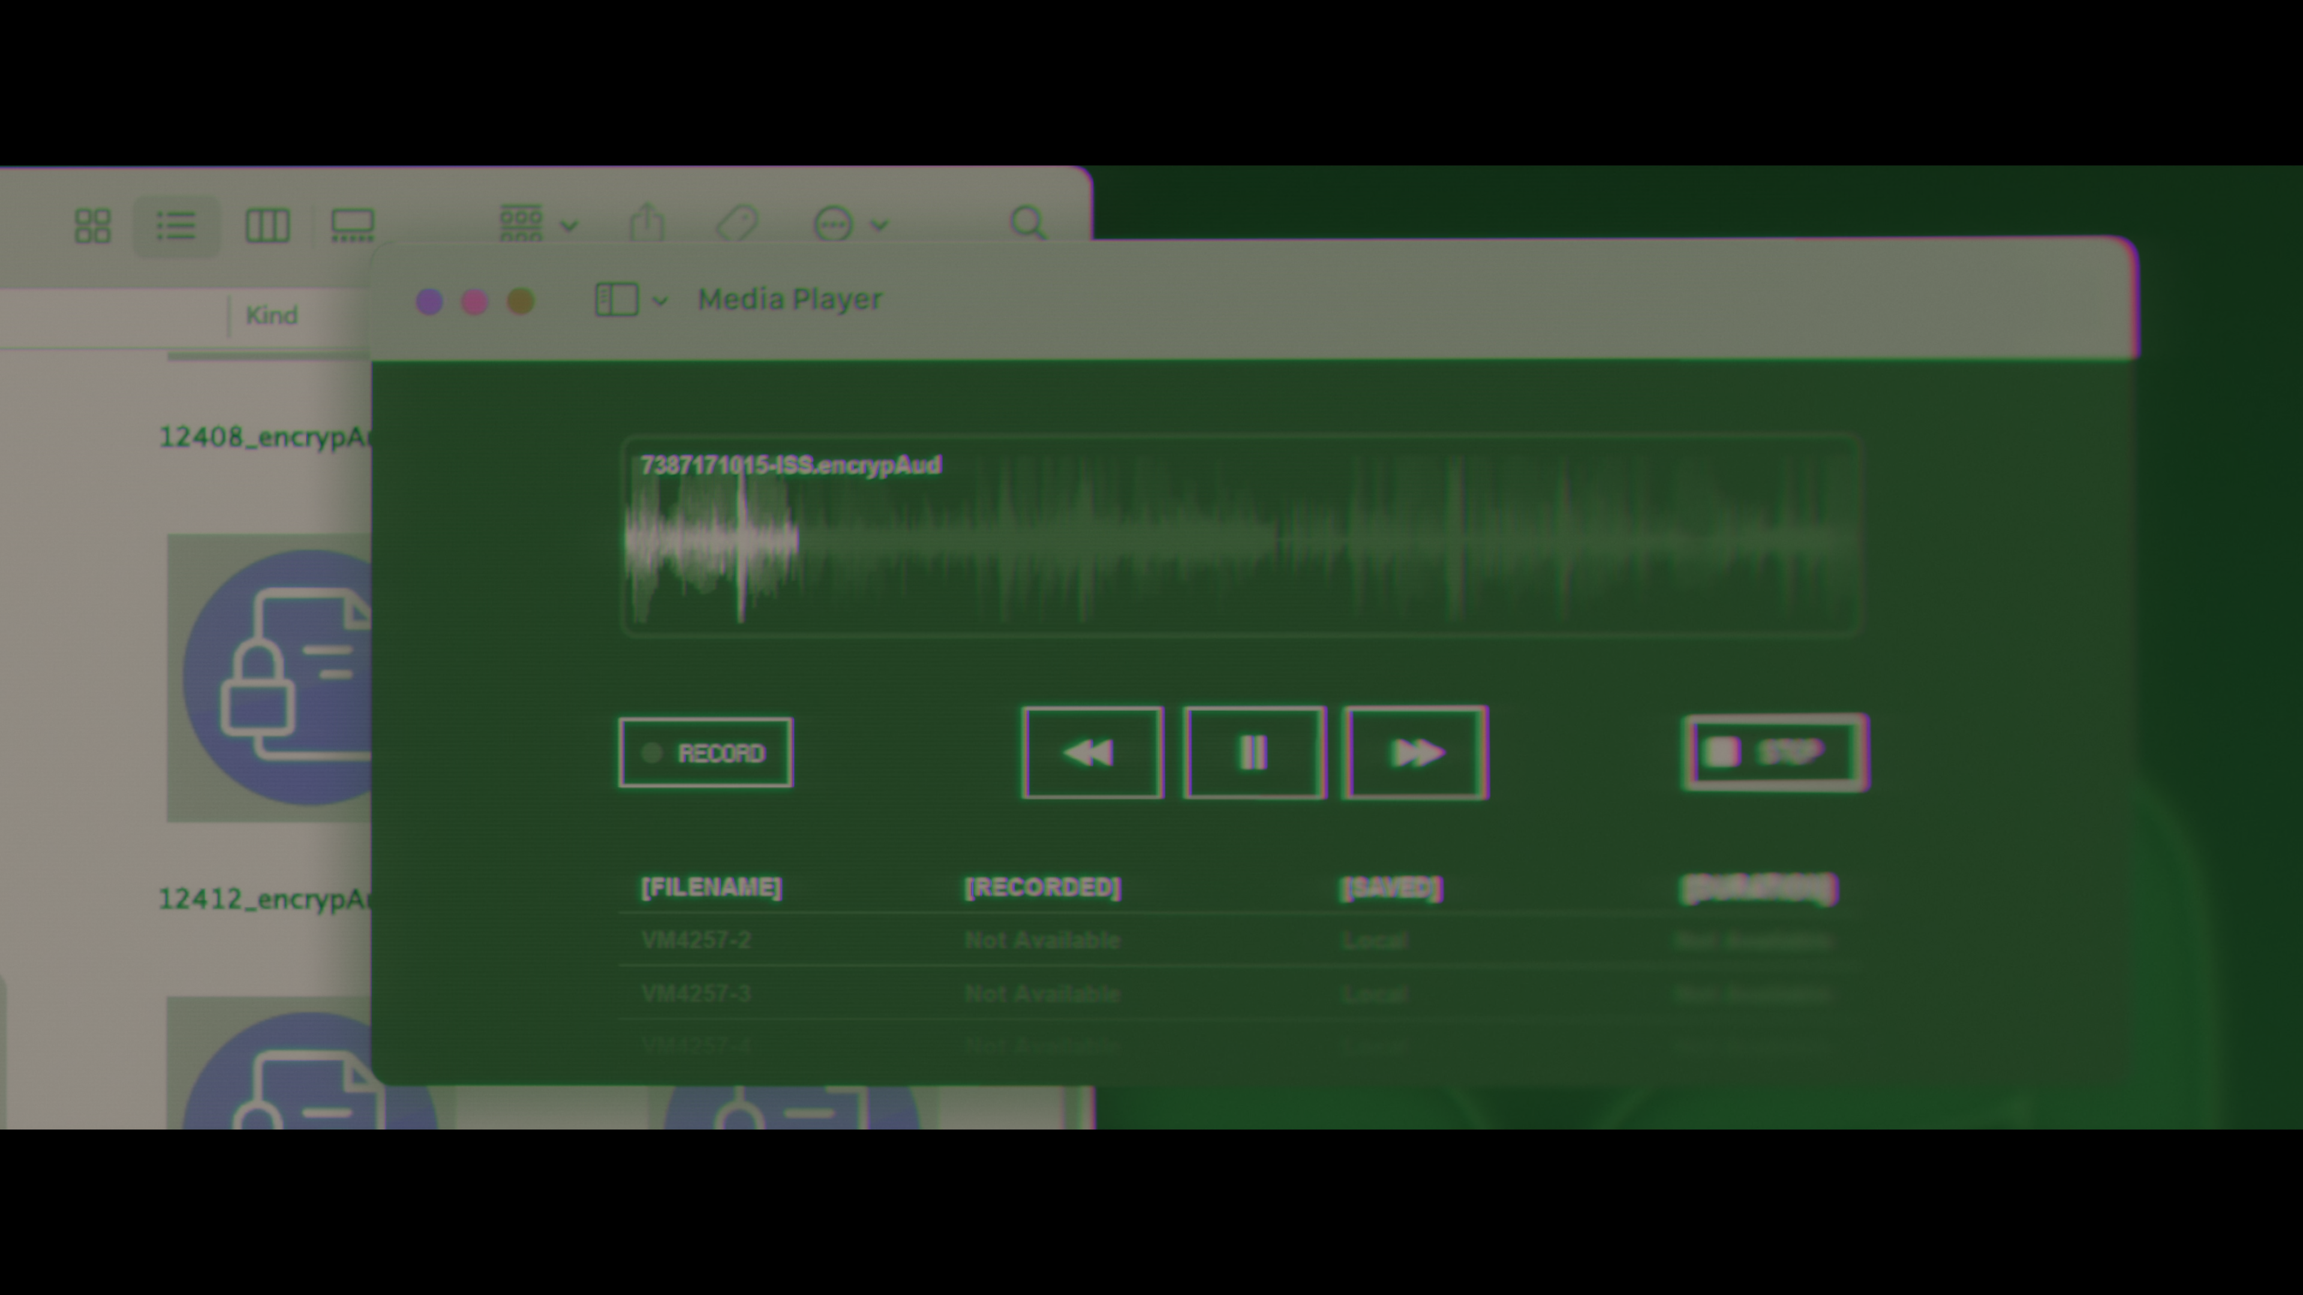Viewport: 2303px width, 1295px height.
Task: Switch Finder to gallery view
Action: click(x=352, y=225)
